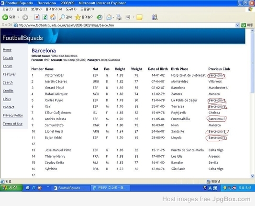Click the Go button beside address bar

247,25
